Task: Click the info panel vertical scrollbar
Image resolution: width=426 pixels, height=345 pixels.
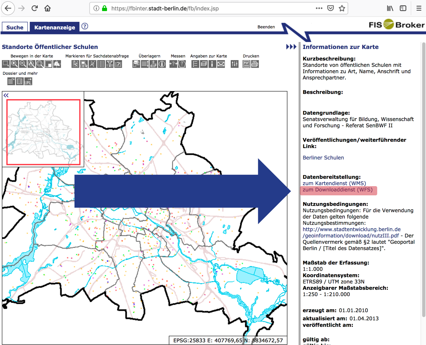Action: [424, 179]
